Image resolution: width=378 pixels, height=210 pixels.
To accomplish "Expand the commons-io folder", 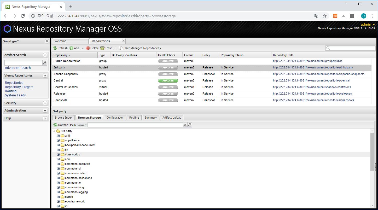I will (x=59, y=183).
